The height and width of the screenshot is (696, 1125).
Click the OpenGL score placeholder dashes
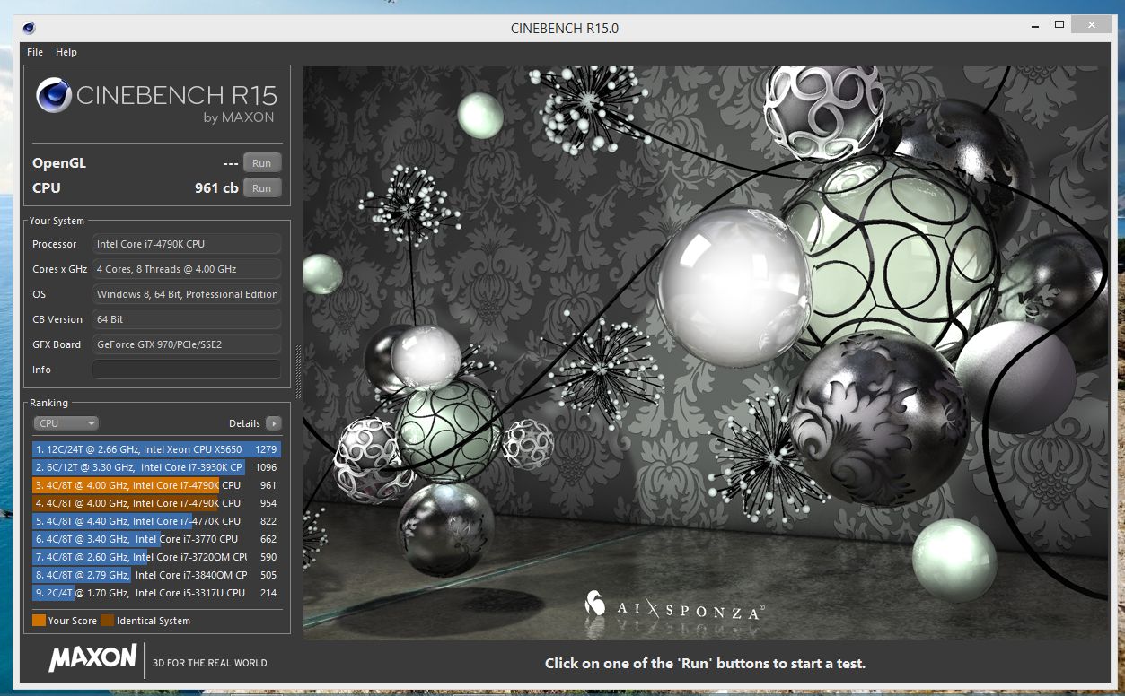[231, 163]
